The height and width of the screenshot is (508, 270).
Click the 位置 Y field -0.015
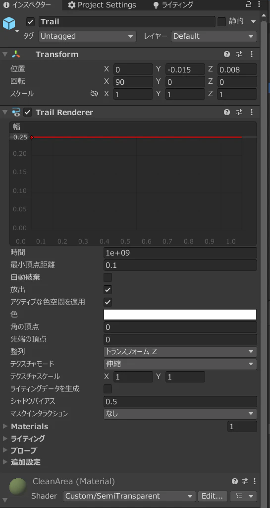185,69
